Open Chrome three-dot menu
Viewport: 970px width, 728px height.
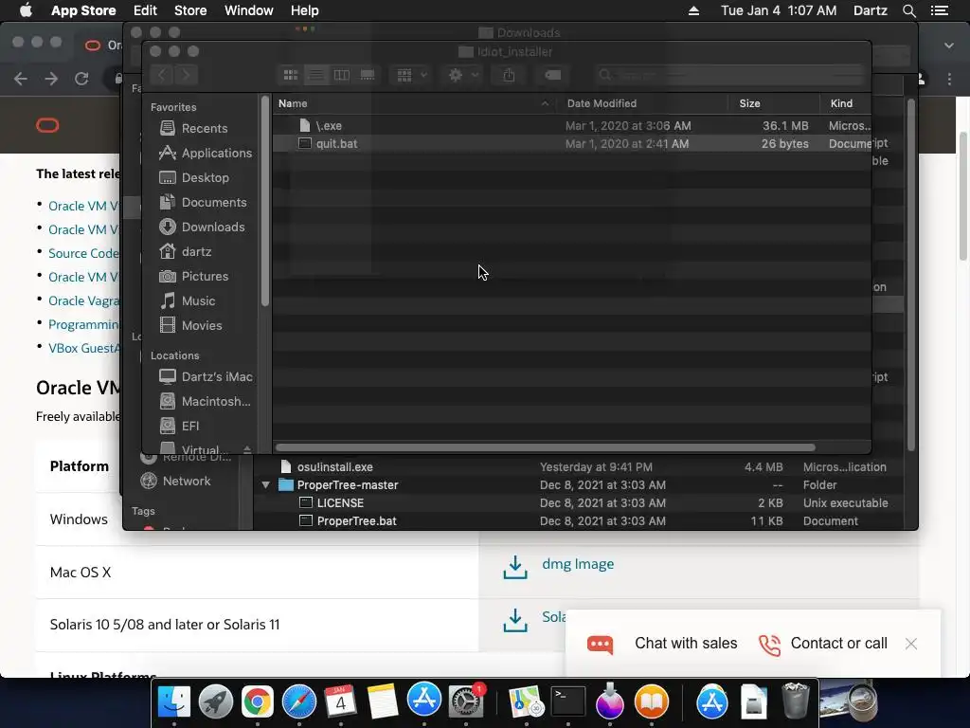(949, 79)
